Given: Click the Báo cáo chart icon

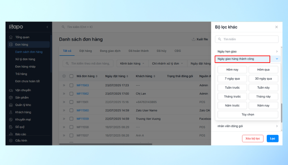Looking at the screenshot, I should tap(11, 134).
